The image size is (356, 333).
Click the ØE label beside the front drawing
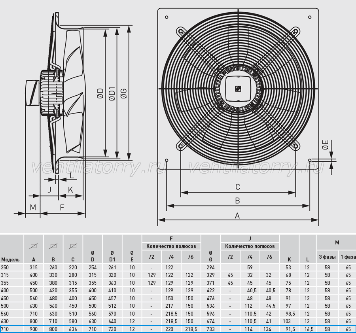[326, 145]
